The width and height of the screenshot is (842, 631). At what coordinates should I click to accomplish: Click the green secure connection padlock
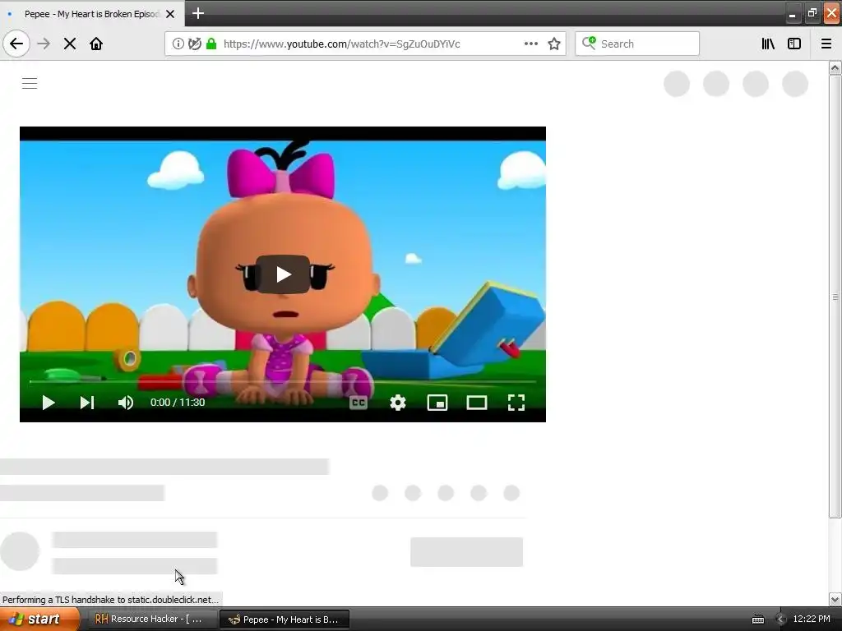tap(211, 44)
